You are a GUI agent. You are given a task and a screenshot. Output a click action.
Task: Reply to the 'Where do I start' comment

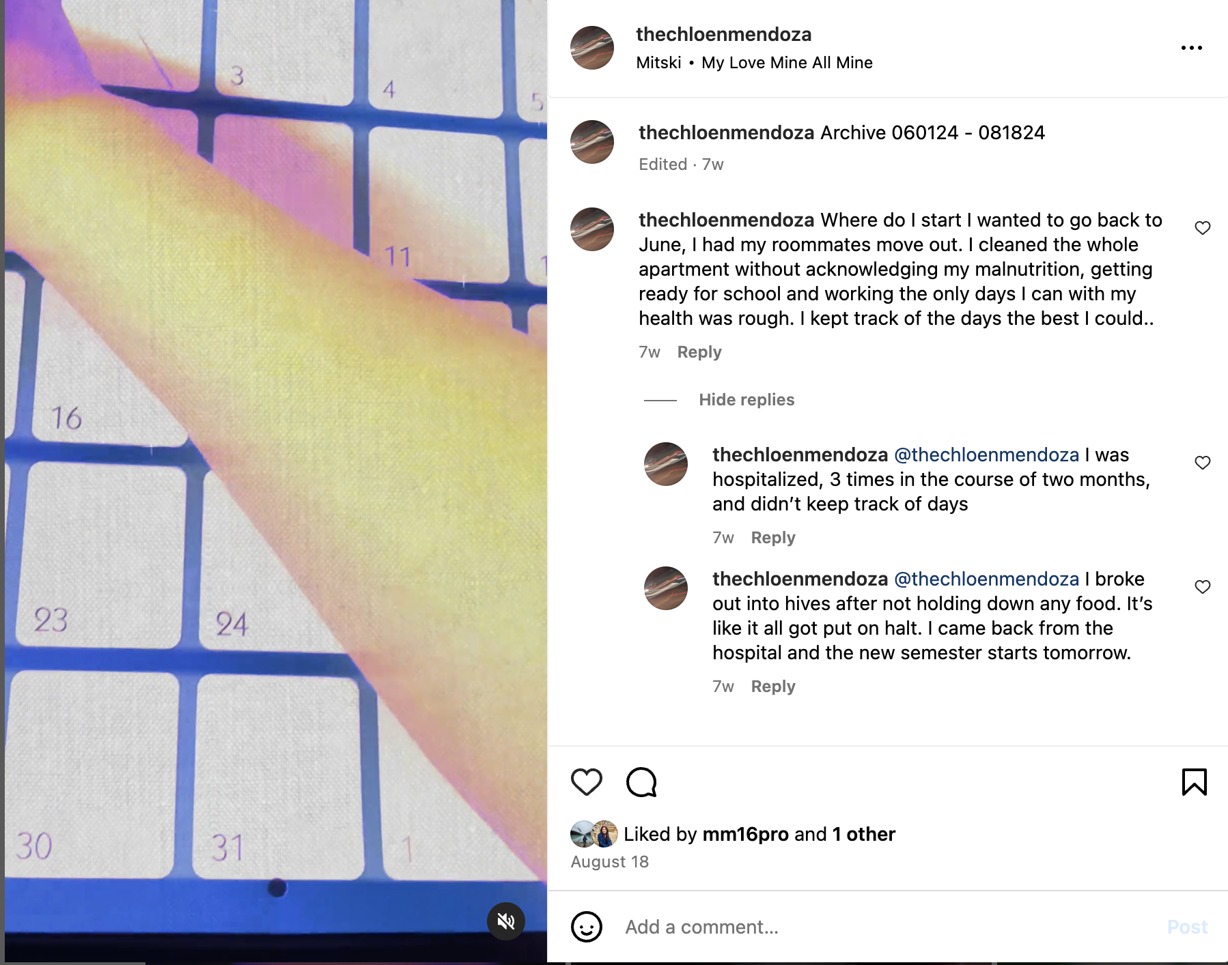point(699,352)
